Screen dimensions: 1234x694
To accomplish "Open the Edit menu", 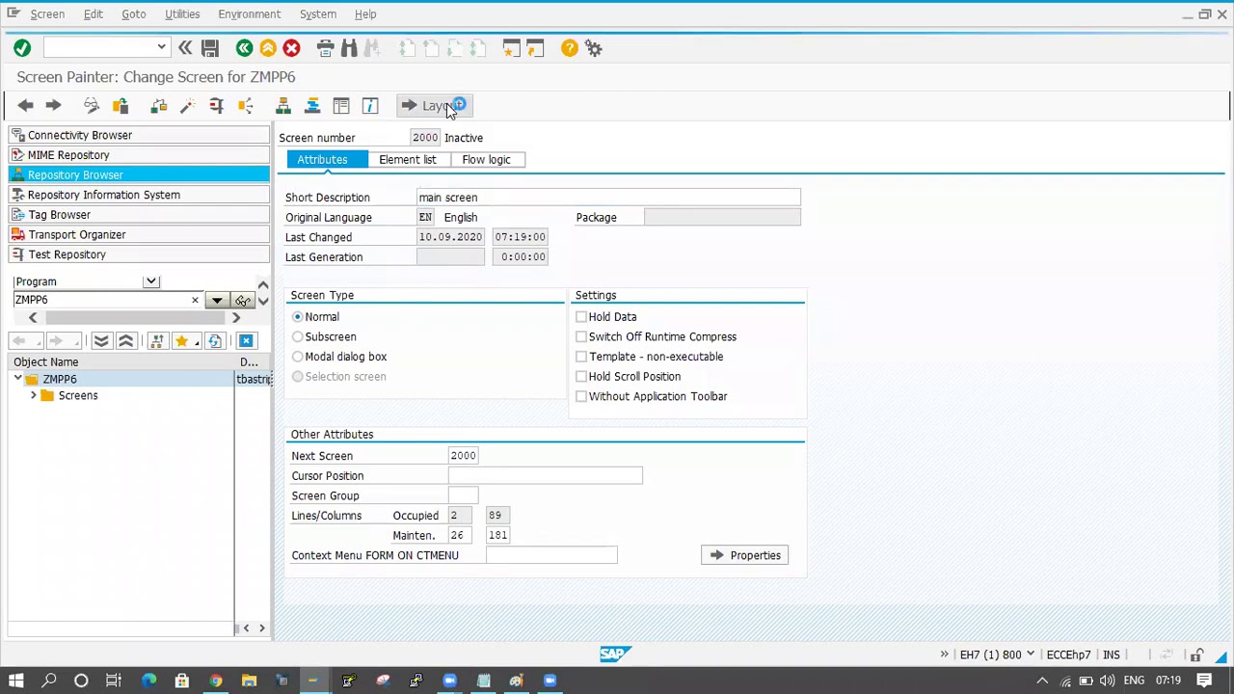I will pos(94,14).
